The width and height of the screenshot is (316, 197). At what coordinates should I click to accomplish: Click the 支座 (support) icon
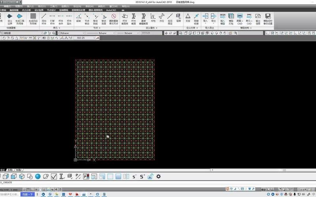pos(188,18)
